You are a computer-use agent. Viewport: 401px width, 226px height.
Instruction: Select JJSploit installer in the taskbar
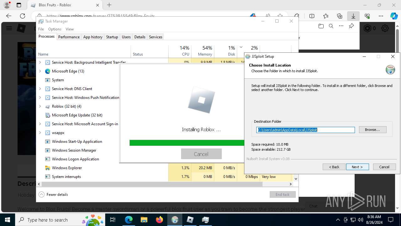click(x=174, y=220)
